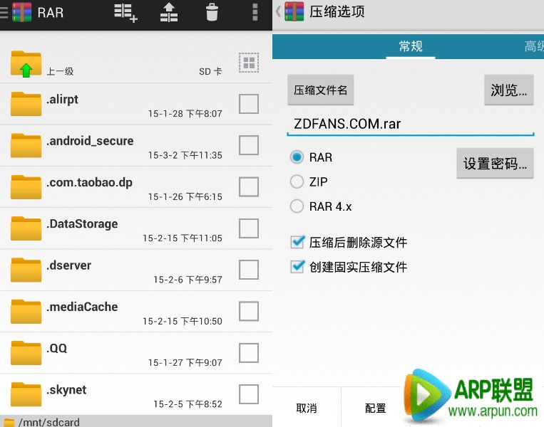Image resolution: width=544 pixels, height=427 pixels.
Task: Click the RAR app logo in left title bar
Action: 21,12
